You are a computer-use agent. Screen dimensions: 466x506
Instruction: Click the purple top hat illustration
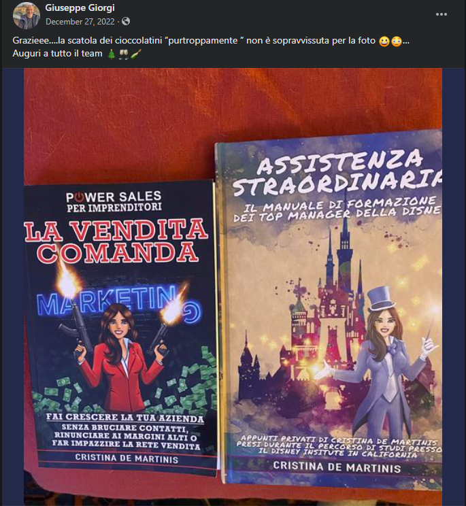[381, 299]
